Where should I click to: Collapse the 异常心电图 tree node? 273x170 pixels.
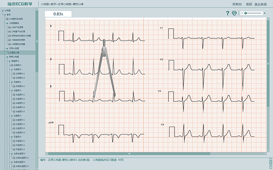coord(8,57)
